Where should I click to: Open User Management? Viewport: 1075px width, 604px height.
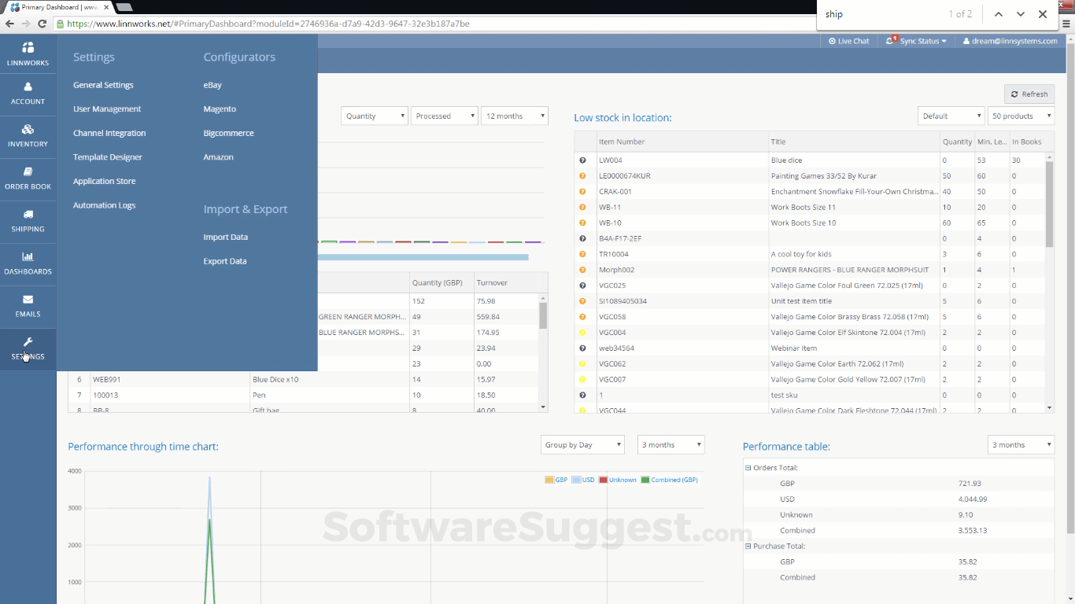tap(107, 109)
